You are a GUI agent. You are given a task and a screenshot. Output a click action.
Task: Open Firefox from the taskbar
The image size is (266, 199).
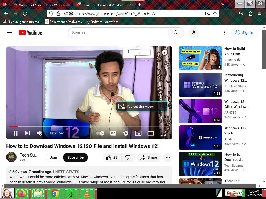pyautogui.click(x=22, y=193)
